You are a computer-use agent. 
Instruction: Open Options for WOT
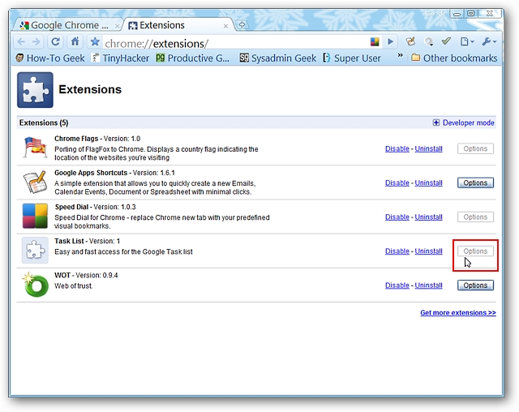point(476,285)
